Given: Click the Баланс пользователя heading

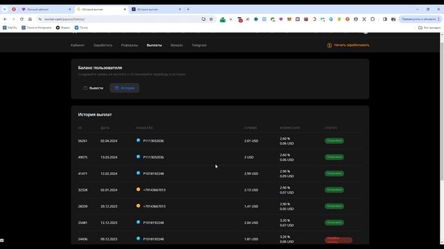Looking at the screenshot, I should click(x=100, y=68).
